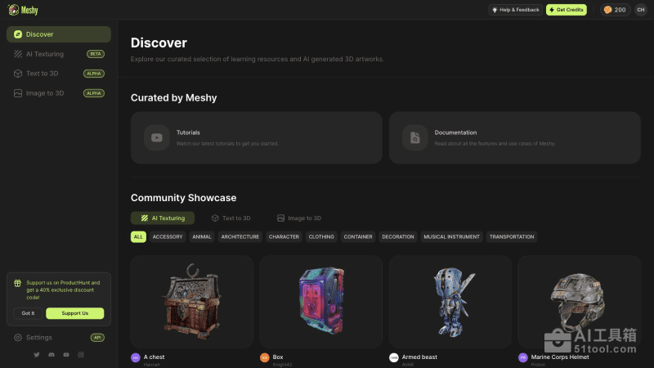Click the Tutorials video icon
The height and width of the screenshot is (368, 654).
pyautogui.click(x=157, y=137)
